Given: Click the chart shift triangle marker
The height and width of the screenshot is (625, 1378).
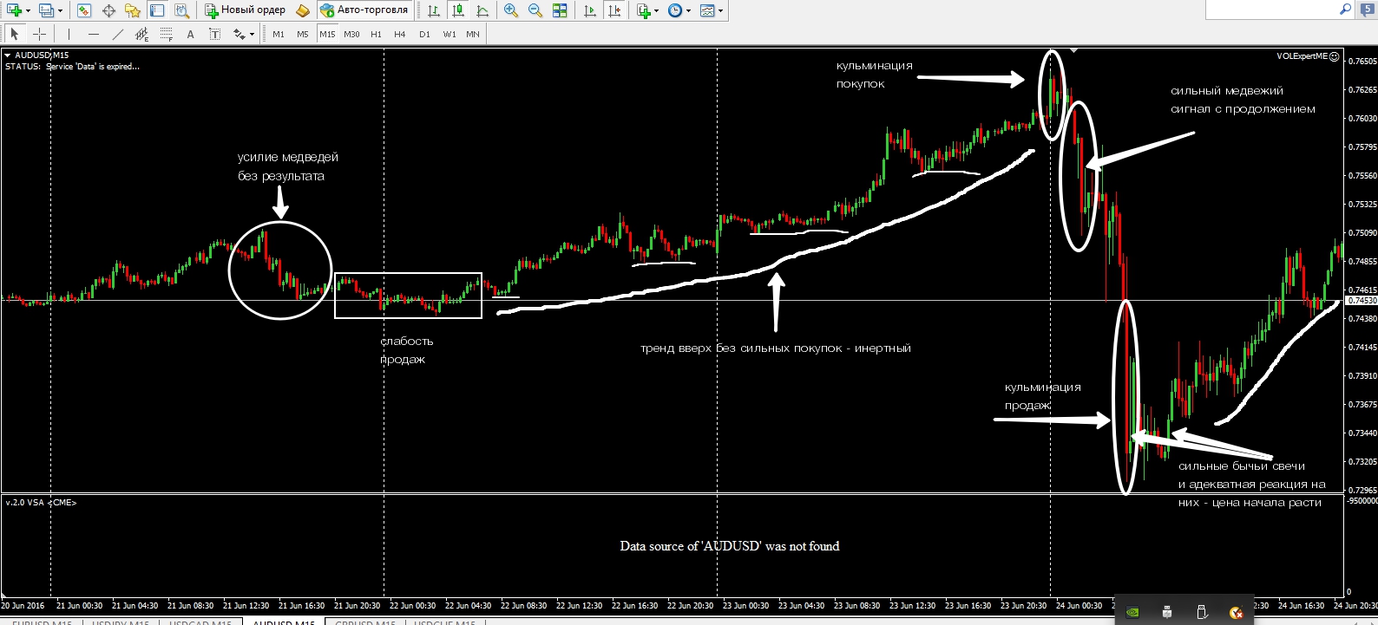Looking at the screenshot, I should point(1073,50).
